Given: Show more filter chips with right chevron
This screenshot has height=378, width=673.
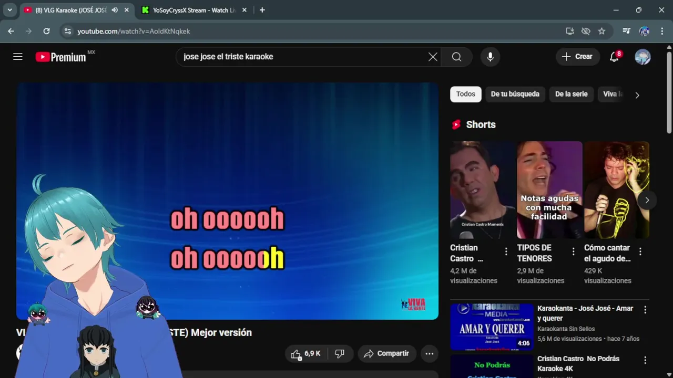Looking at the screenshot, I should click(637, 95).
